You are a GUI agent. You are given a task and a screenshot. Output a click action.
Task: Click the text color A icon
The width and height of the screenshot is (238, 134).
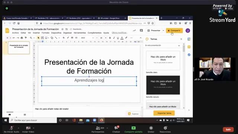tap(122, 38)
